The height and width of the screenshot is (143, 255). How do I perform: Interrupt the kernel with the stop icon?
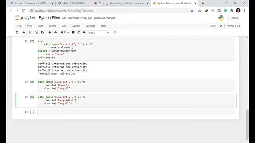point(73,33)
